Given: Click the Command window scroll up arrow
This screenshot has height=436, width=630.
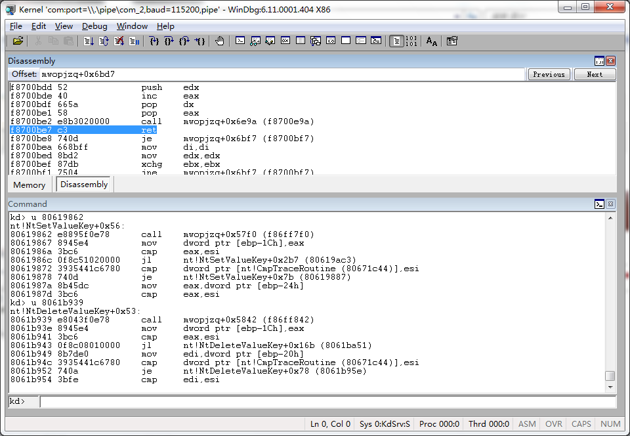Looking at the screenshot, I should (x=610, y=218).
